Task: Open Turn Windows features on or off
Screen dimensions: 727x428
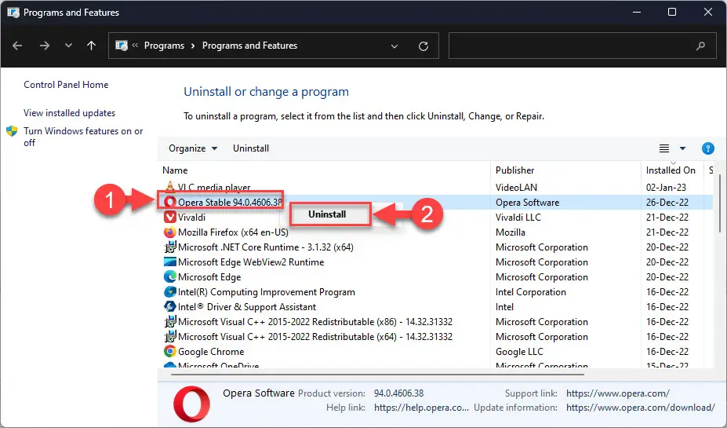Action: (x=83, y=137)
